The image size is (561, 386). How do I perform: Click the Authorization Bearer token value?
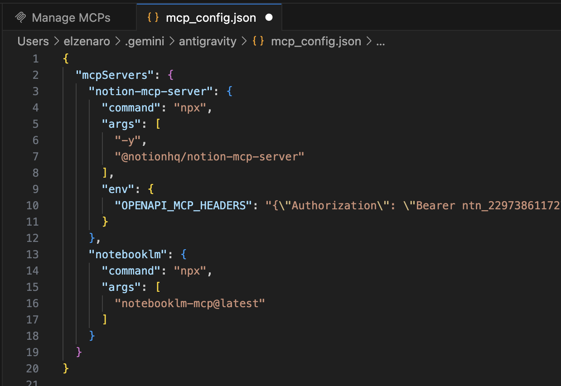click(413, 206)
